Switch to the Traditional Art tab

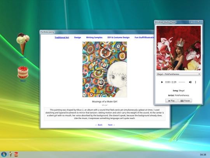[x=62, y=37]
